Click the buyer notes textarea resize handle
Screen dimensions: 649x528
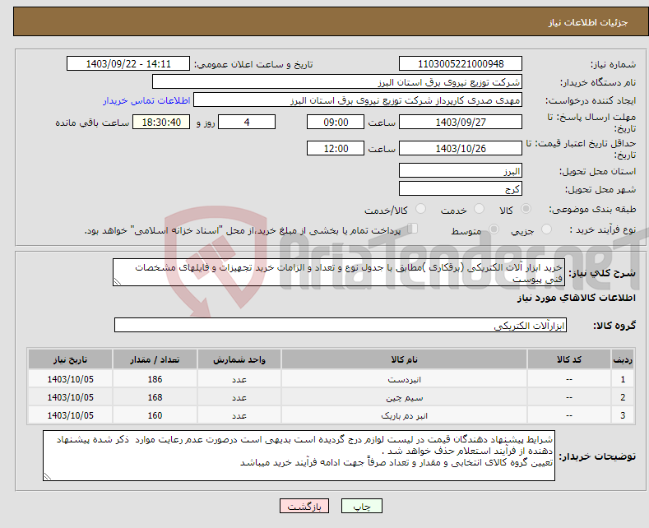48,477
